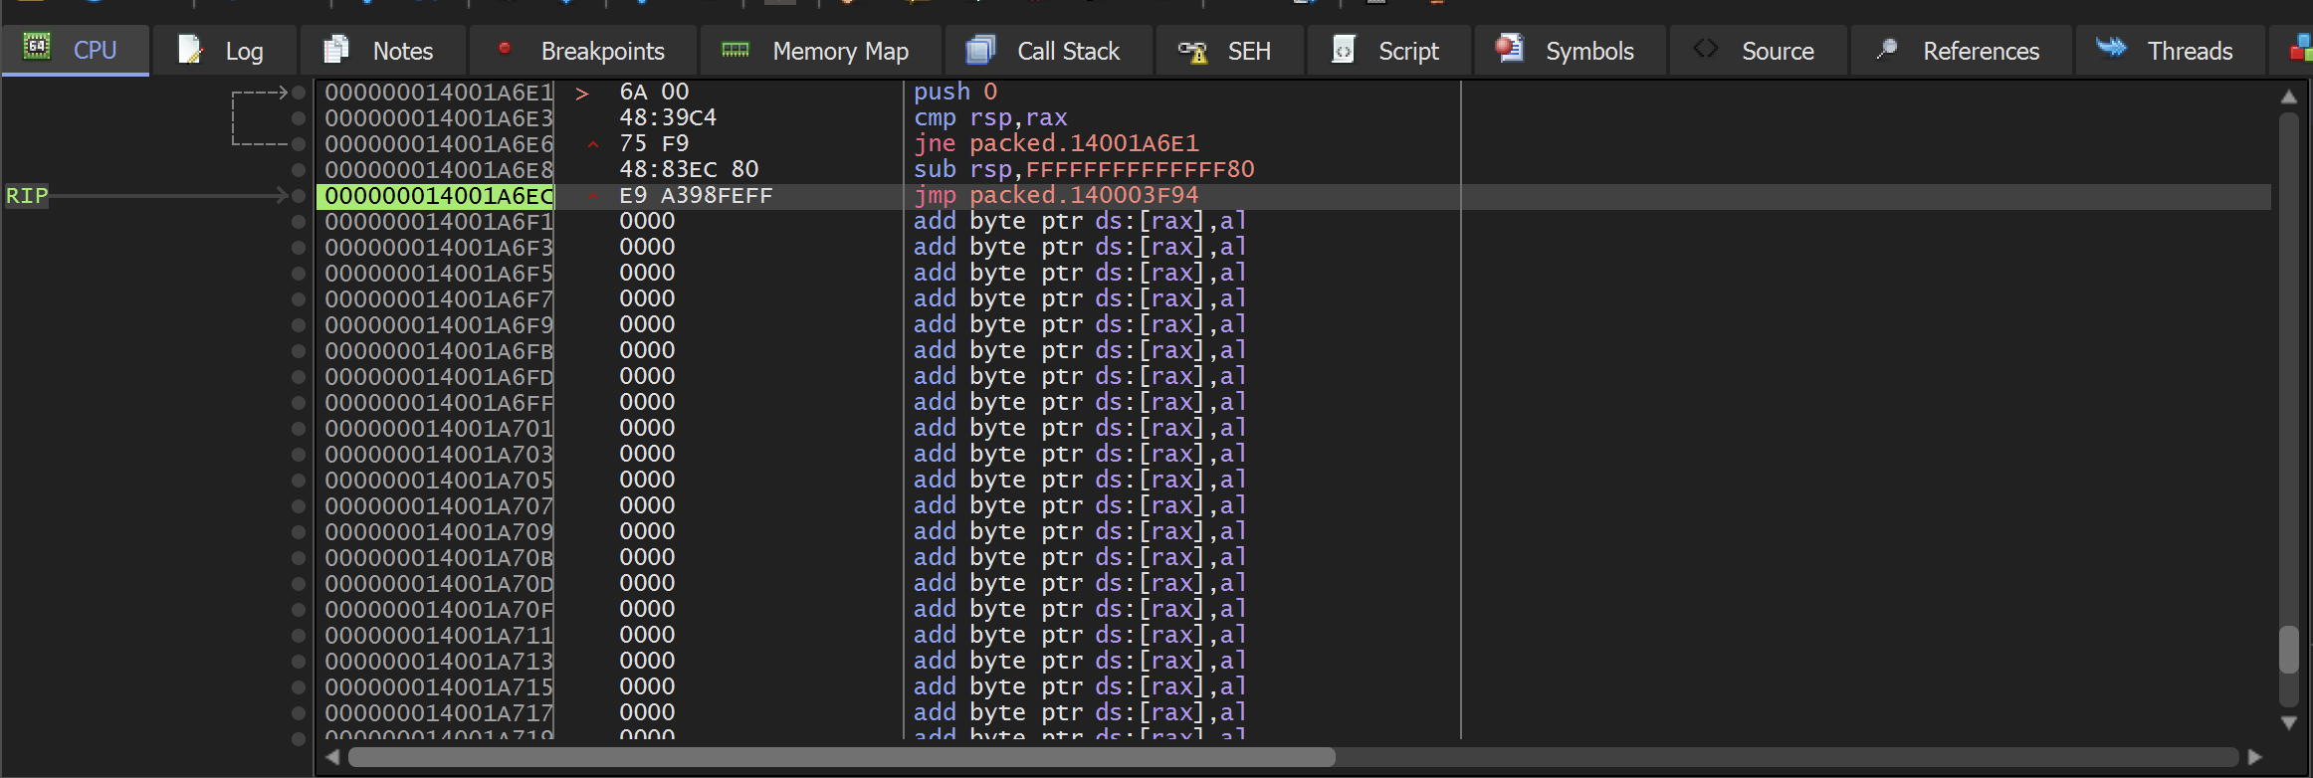Go to the References tab
Image resolution: width=2313 pixels, height=778 pixels.
pyautogui.click(x=1961, y=50)
